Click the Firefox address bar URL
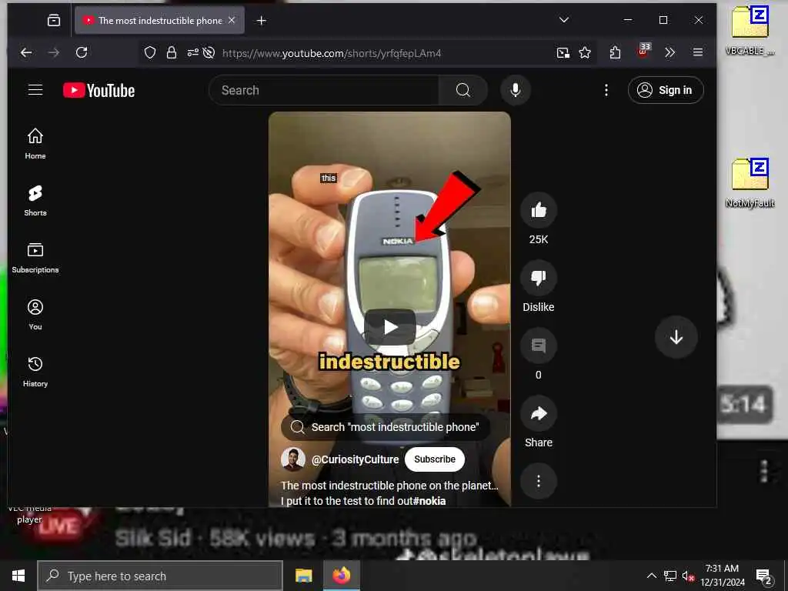The height and width of the screenshot is (591, 788). coord(332,53)
